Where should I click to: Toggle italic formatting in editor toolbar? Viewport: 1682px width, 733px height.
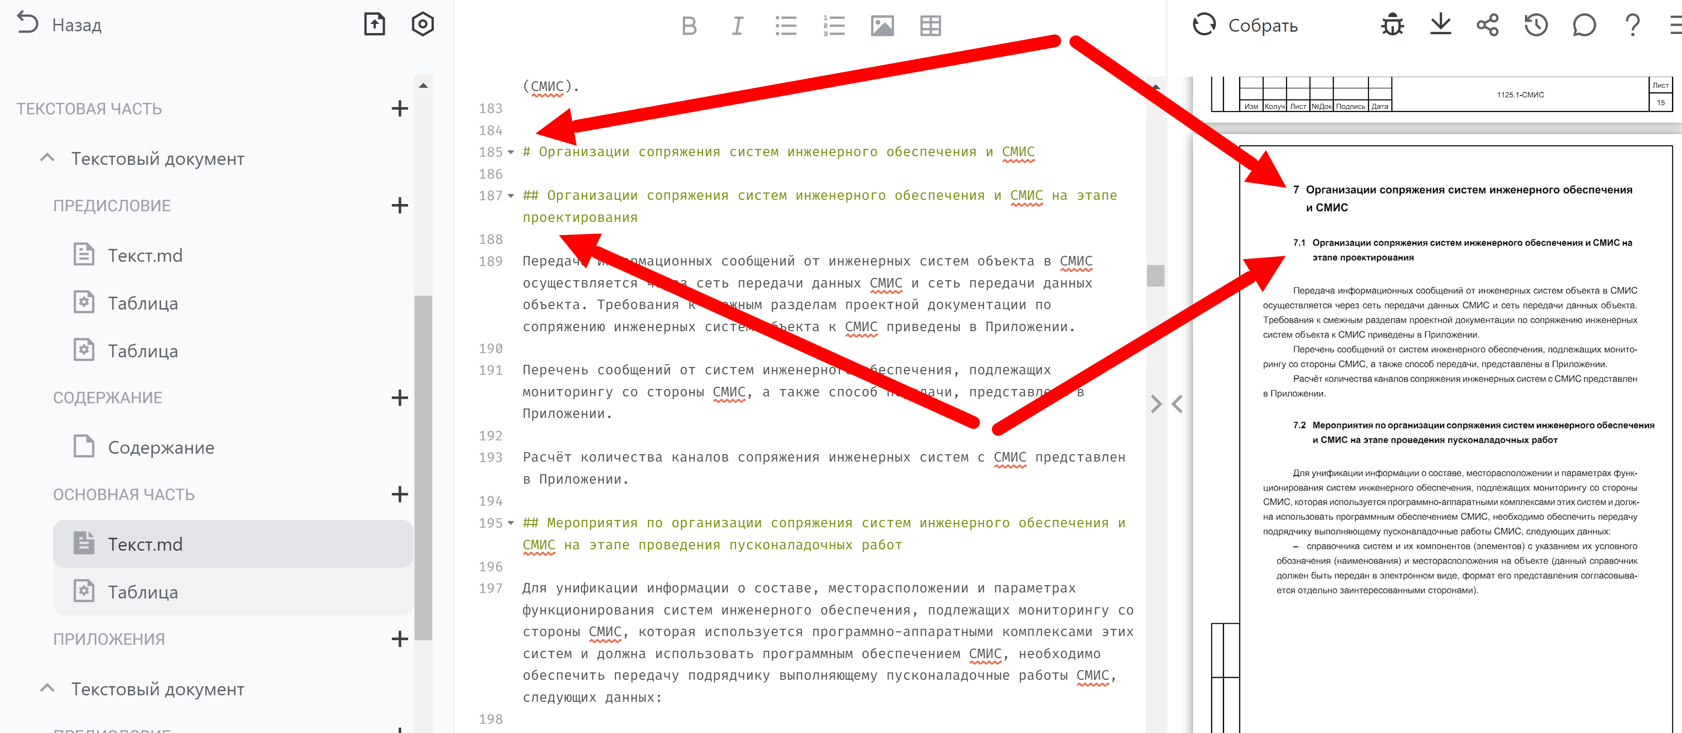click(737, 25)
